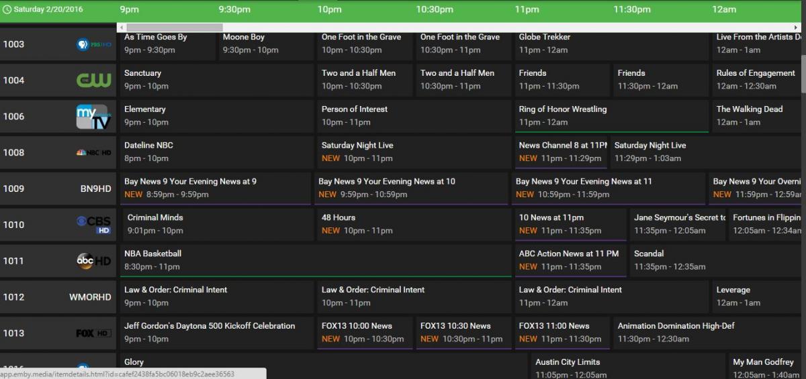The image size is (806, 379).
Task: Click the clock icon beside the date
Action: click(7, 9)
